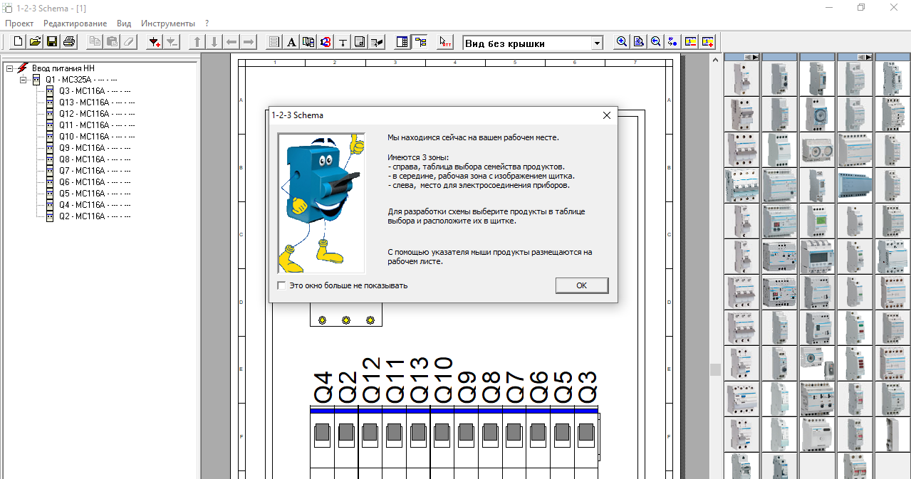Open the 'Инструменты' menu

click(x=167, y=23)
